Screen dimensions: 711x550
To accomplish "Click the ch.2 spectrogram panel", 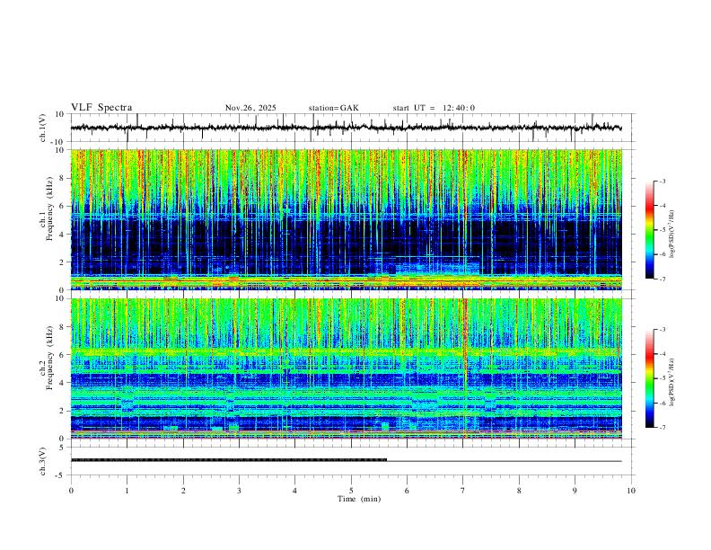I will pos(346,368).
